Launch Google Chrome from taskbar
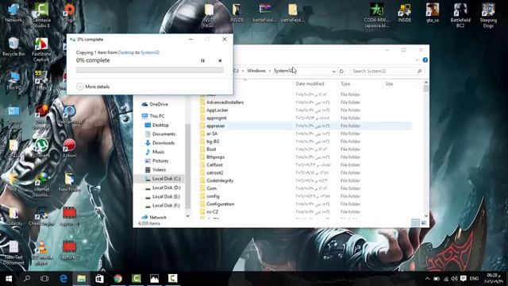 (x=118, y=279)
